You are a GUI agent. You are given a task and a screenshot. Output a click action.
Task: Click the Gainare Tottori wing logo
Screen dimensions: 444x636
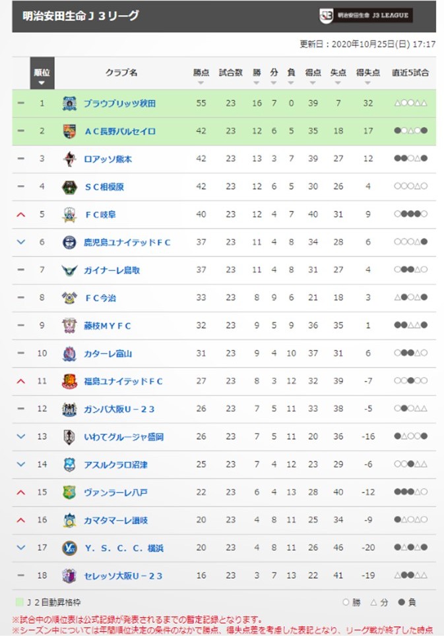(69, 270)
